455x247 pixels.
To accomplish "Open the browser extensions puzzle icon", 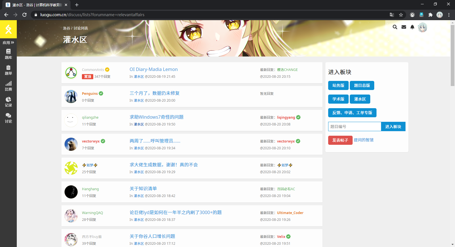I will tap(431, 15).
